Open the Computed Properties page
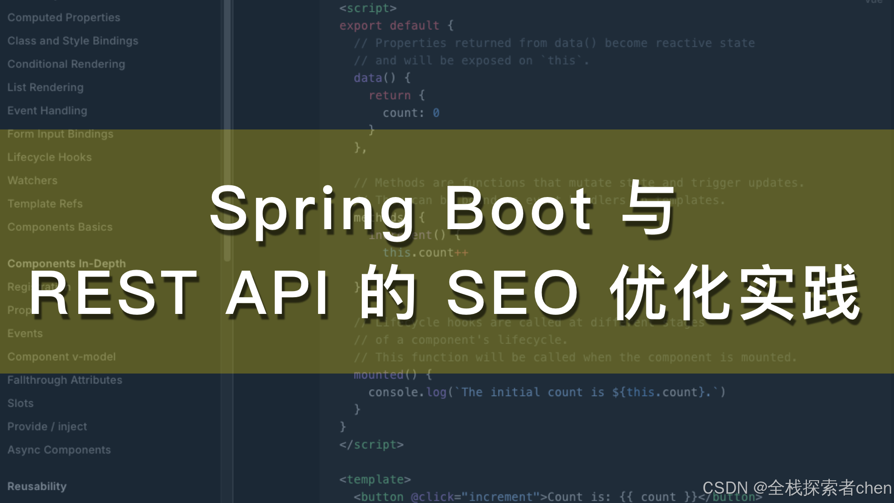Image resolution: width=894 pixels, height=503 pixels. pos(64,17)
